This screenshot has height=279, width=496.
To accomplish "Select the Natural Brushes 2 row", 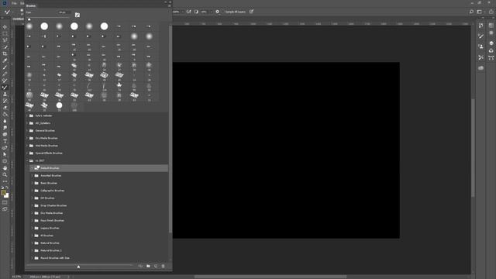I will (99, 250).
